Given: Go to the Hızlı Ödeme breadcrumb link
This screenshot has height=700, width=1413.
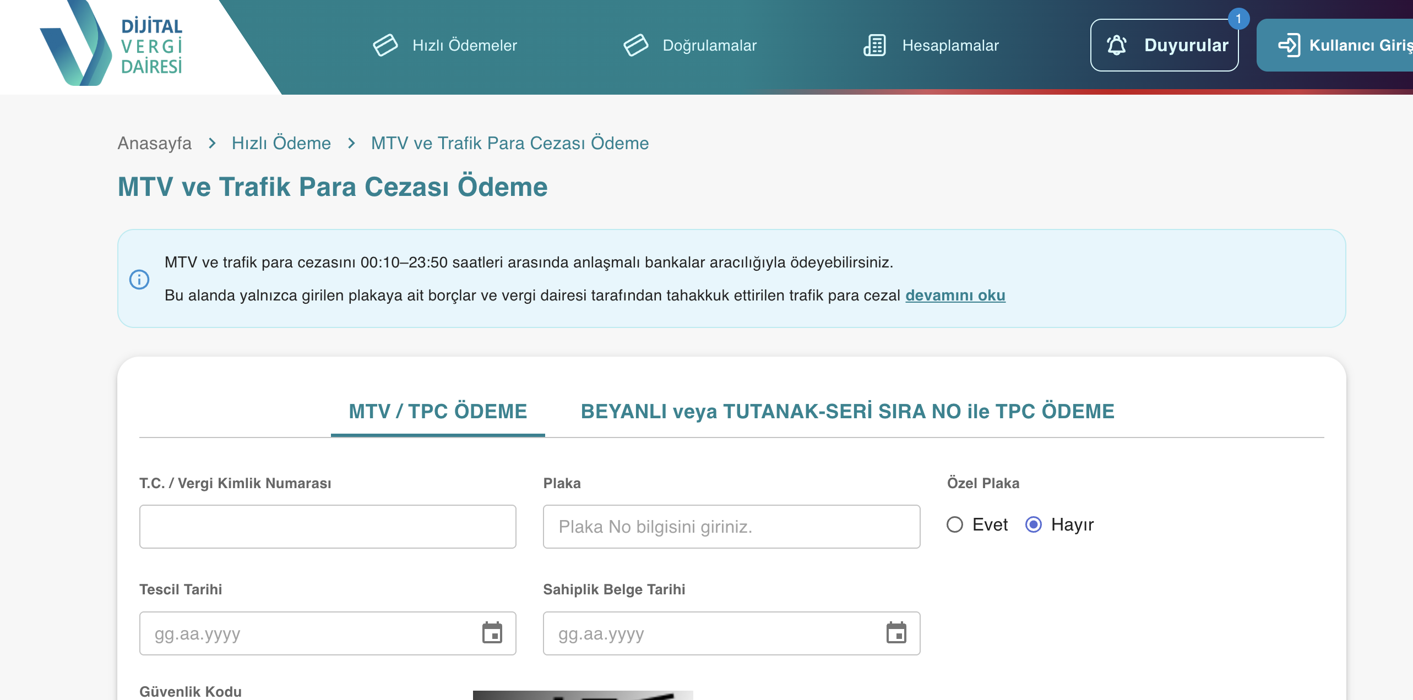Looking at the screenshot, I should [x=281, y=143].
